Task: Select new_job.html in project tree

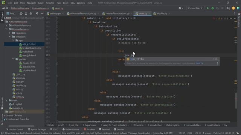Action: tap(29, 55)
